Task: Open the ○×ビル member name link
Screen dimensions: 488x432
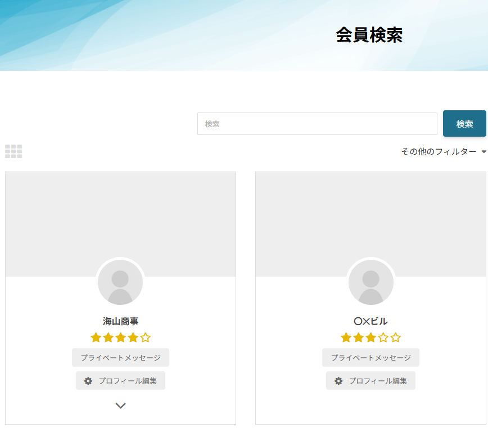Action: (x=370, y=322)
